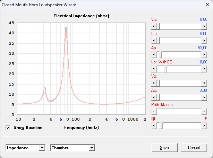Screen dimensions: 213x158
Task: Click the Path Manual scrollbar track
Action: point(179,112)
